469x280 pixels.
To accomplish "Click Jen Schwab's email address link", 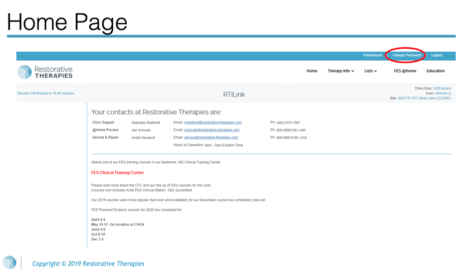I will tap(211, 130).
